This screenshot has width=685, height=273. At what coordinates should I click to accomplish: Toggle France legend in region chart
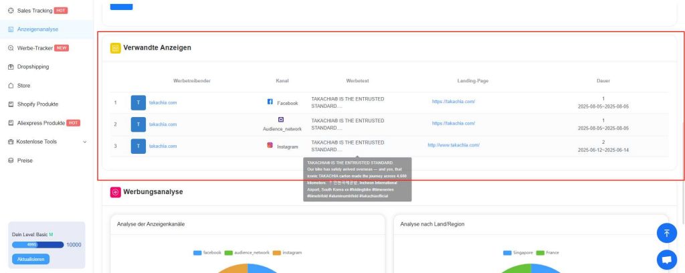(547, 253)
